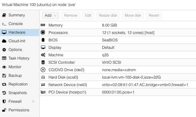Select the PCI Device (hostpci1) row
This screenshot has height=117, width=196.
pyautogui.click(x=118, y=92)
